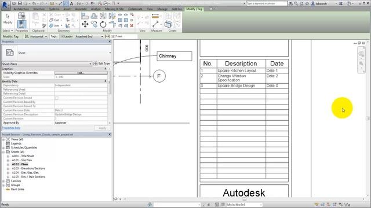
Task: Select the Mirror Draw Axis icon
Action: 112,16
